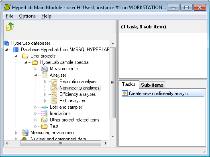Click the Test folder icon
The width and height of the screenshot is (210, 157).
tap(44, 126)
